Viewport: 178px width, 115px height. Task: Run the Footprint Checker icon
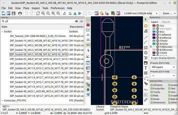point(107,13)
